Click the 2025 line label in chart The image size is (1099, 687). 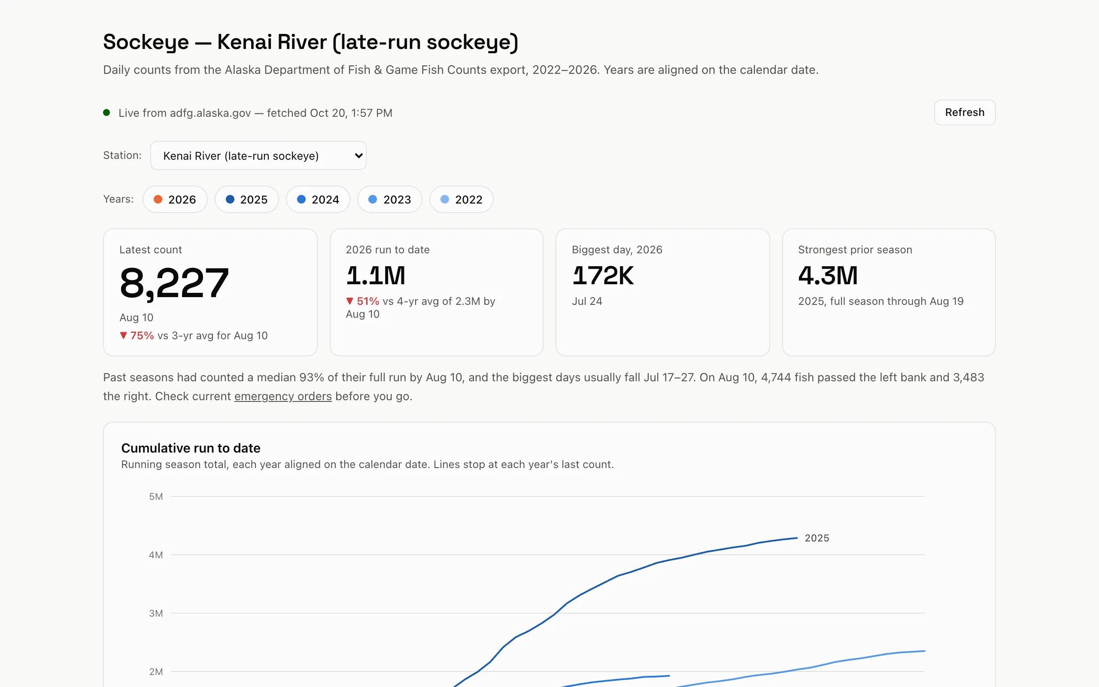817,538
